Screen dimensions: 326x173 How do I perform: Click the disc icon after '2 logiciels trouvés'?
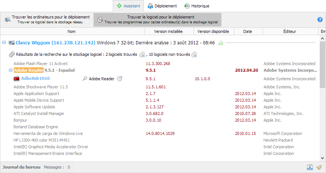tap(142, 55)
